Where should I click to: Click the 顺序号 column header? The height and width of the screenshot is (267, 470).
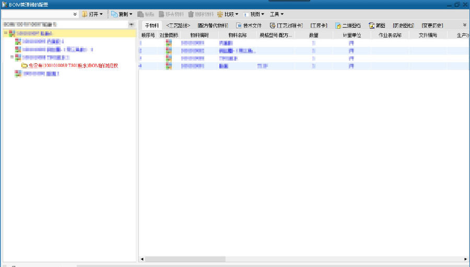pyautogui.click(x=148, y=35)
